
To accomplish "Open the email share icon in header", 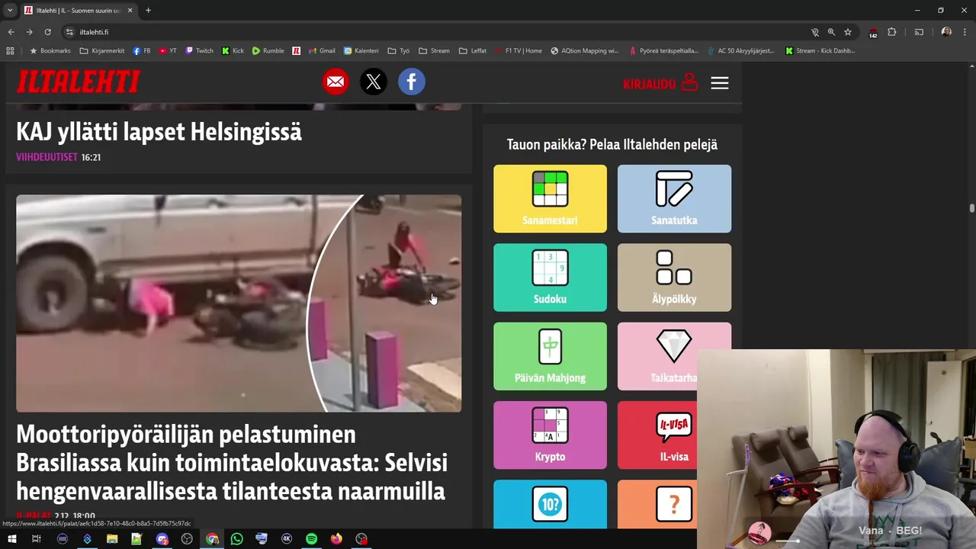I will tap(335, 82).
